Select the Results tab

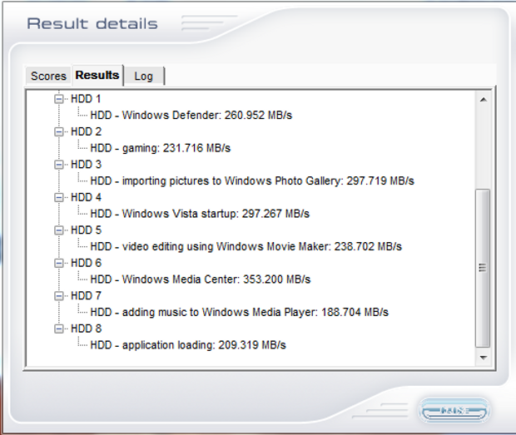click(x=97, y=75)
